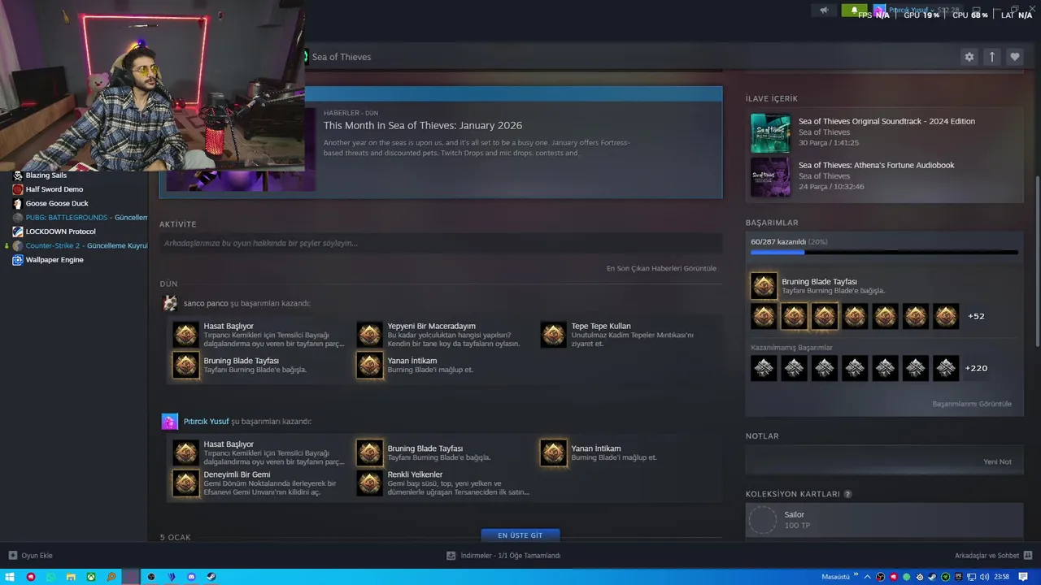Open news 'This Month in Sea of Thieves: January 2026'
Screen dimensions: 1041x585
[423, 126]
